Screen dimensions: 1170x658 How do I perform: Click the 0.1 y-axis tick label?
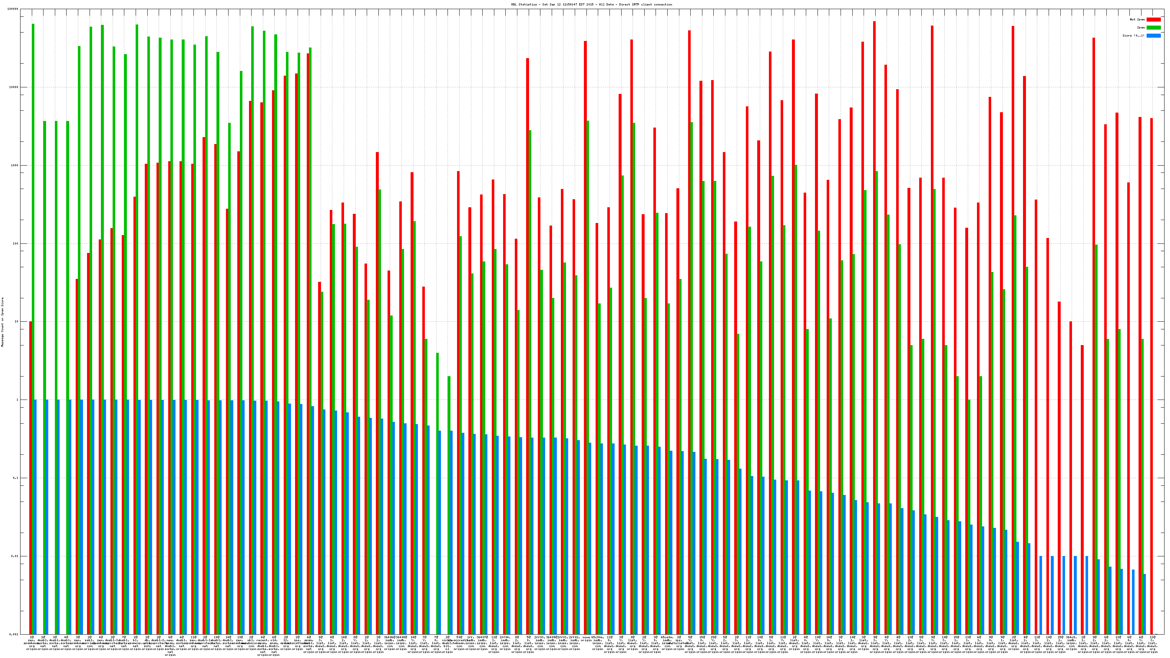[16, 478]
